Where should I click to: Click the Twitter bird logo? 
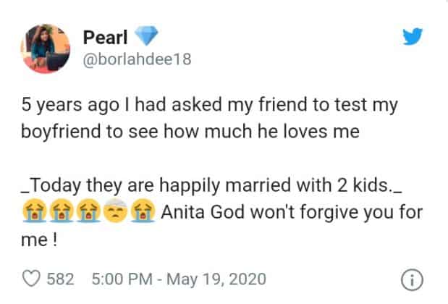[x=410, y=38]
